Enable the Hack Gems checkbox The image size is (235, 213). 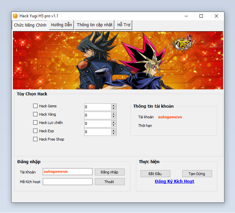pyautogui.click(x=35, y=106)
